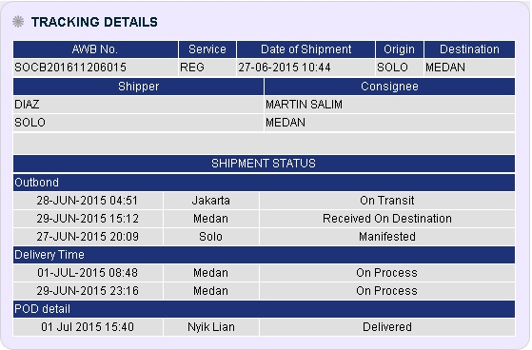Click the Date of Shipment header

[306, 49]
